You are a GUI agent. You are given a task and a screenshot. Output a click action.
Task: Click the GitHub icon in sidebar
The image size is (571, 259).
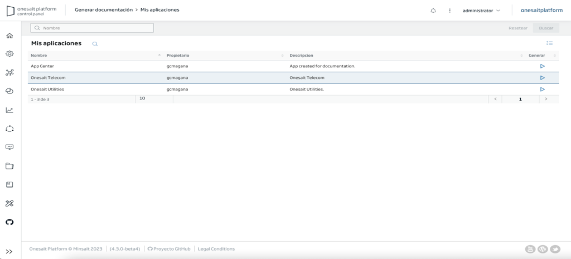pyautogui.click(x=9, y=222)
